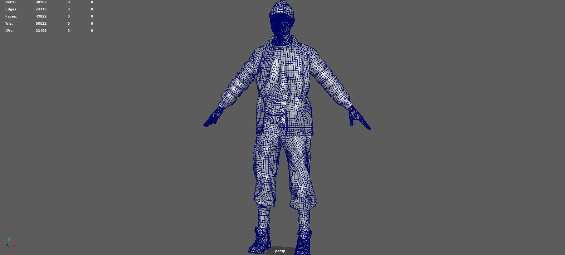Click the "Verts:" poly count label
Image resolution: width=565 pixels, height=255 pixels.
(10, 2)
